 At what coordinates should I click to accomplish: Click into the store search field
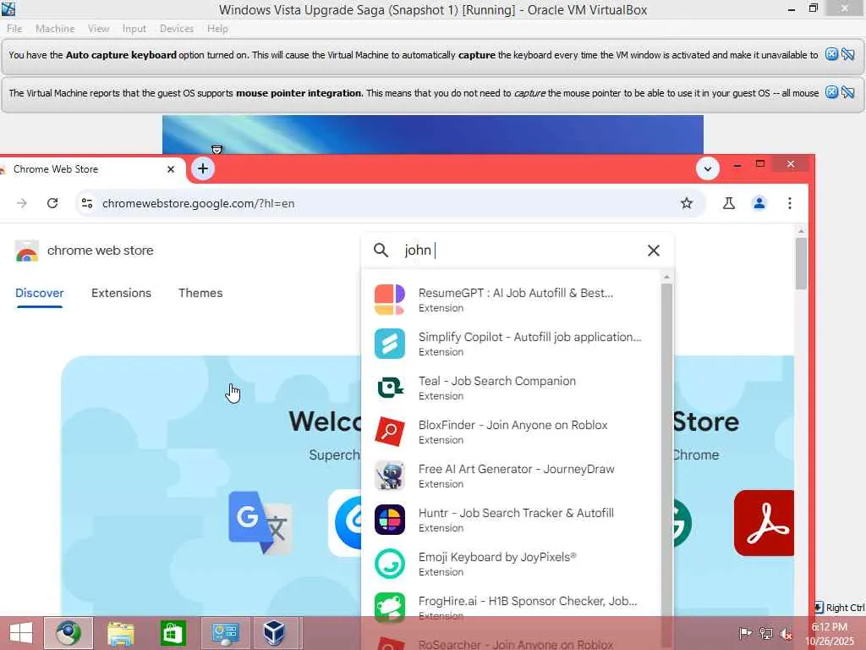(519, 251)
